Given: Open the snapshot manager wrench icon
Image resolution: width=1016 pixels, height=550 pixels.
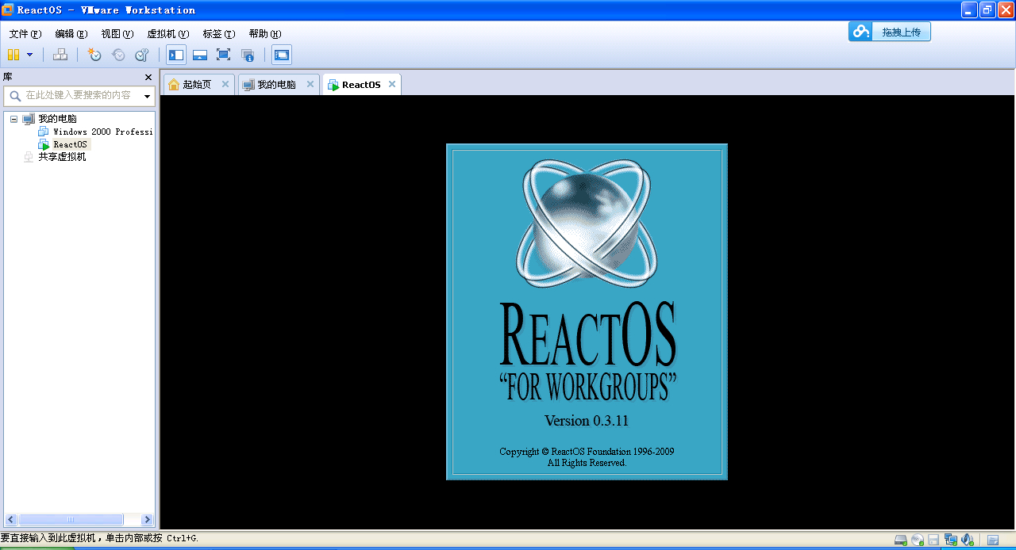Looking at the screenshot, I should click(x=142, y=55).
